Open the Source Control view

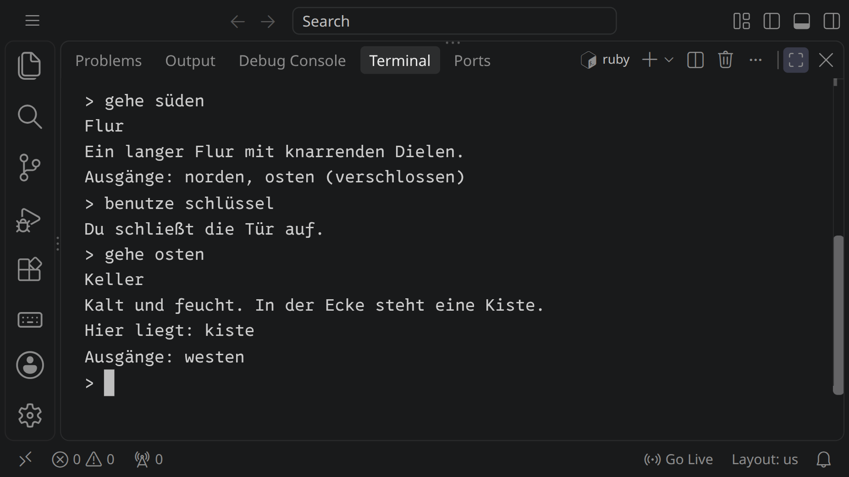pyautogui.click(x=30, y=167)
